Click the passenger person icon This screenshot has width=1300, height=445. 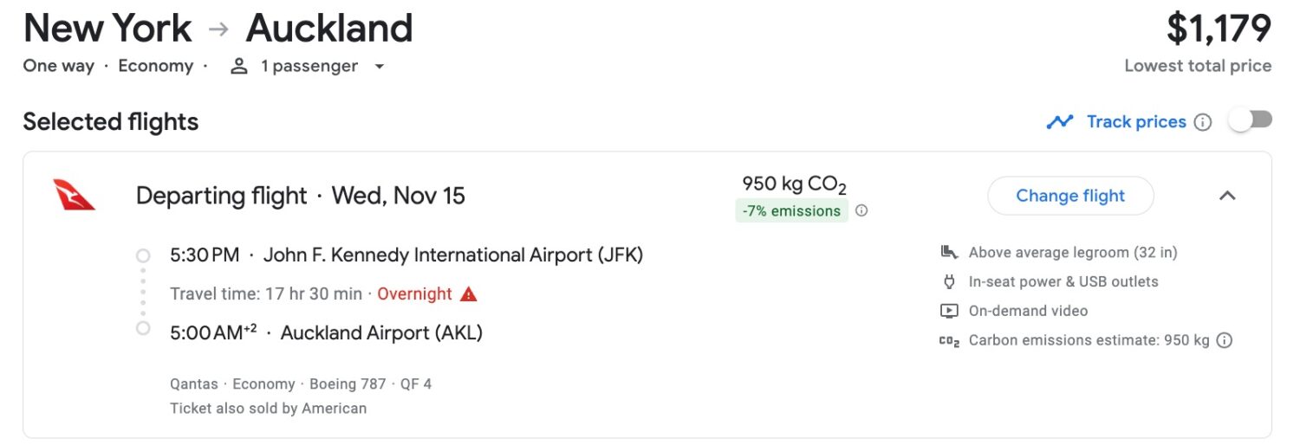pos(239,67)
